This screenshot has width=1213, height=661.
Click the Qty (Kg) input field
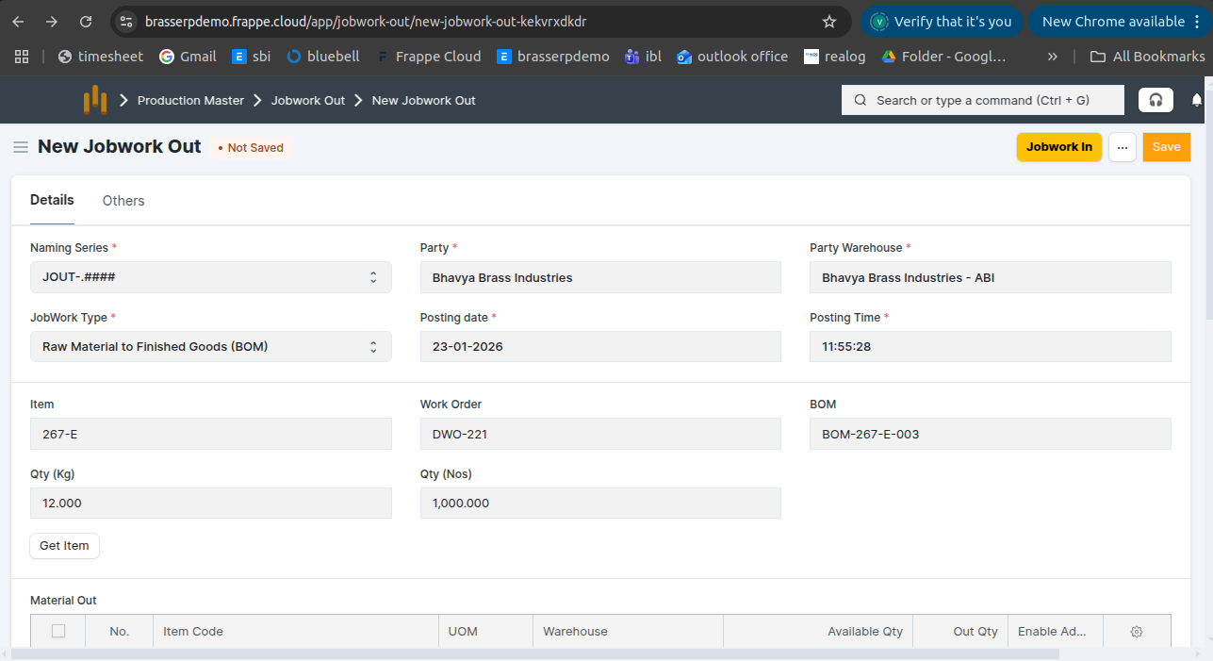(x=210, y=504)
